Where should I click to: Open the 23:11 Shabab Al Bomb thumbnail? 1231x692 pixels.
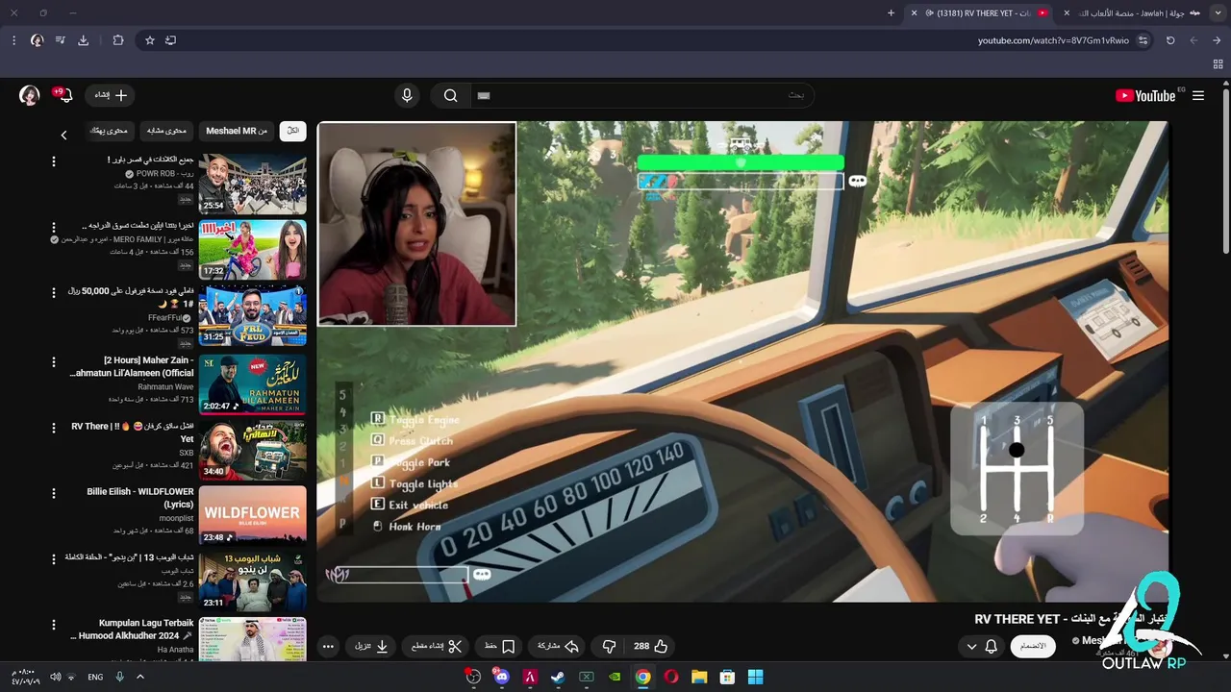[253, 580]
